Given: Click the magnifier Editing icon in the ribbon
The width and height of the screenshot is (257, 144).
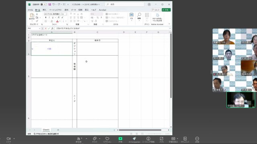Looking at the screenshot, I should (139, 15).
